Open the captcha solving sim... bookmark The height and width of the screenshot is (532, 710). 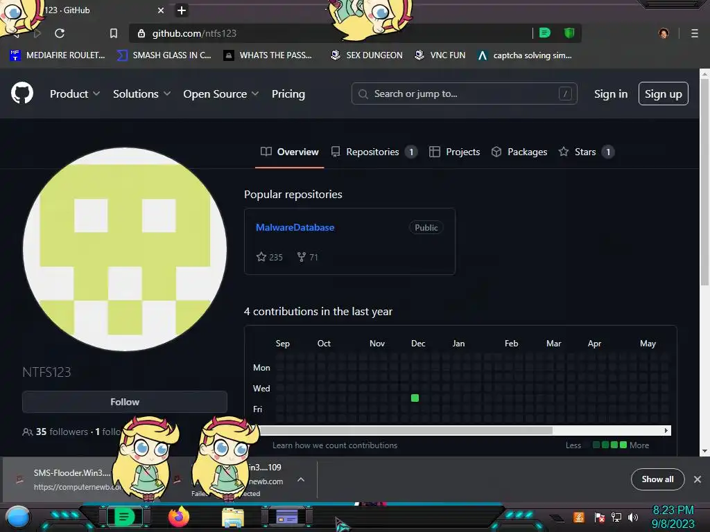525,55
